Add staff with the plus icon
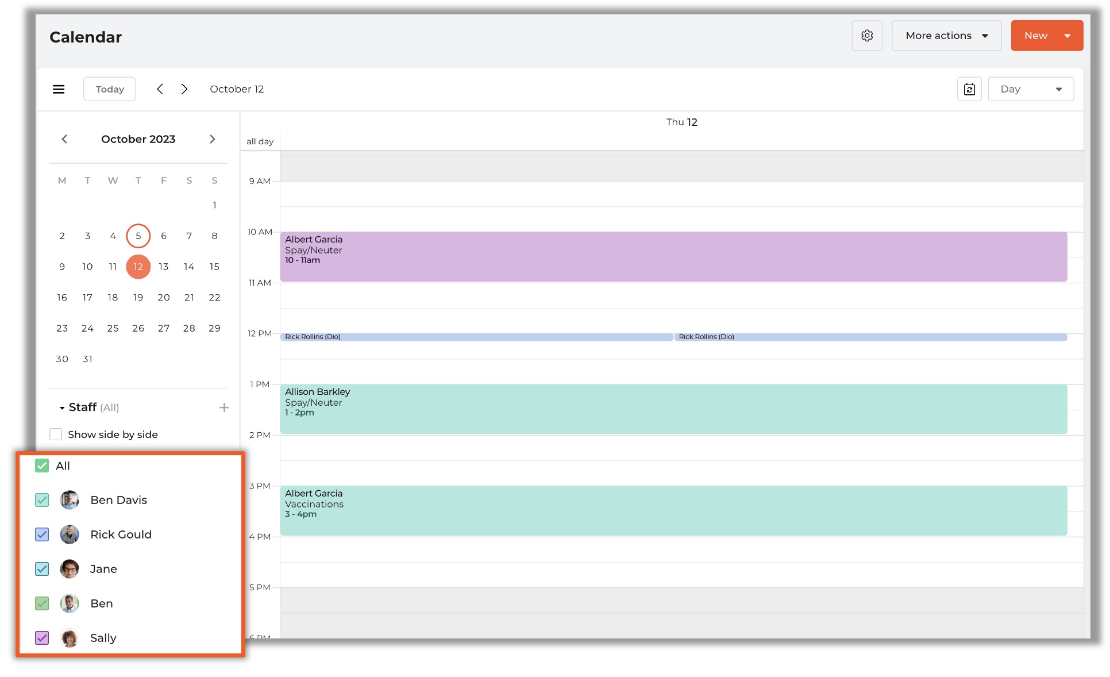The width and height of the screenshot is (1110, 677). click(224, 407)
